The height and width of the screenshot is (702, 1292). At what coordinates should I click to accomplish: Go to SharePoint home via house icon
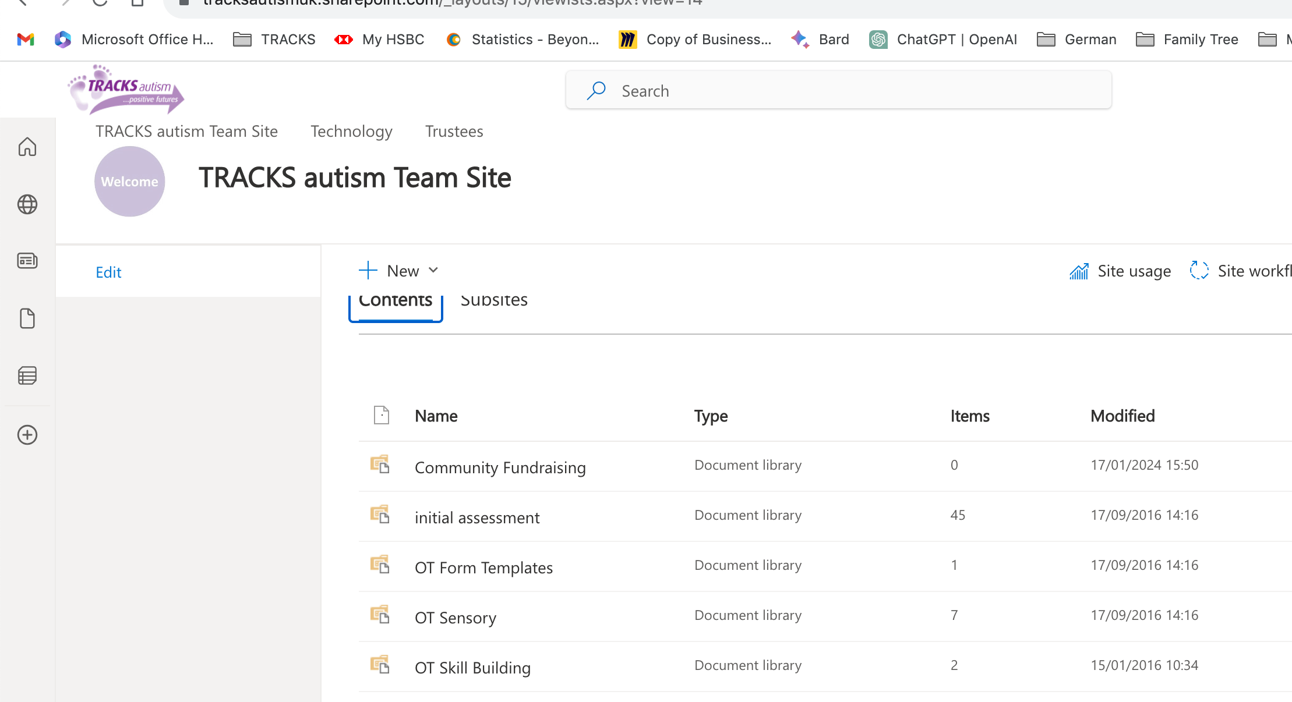(x=27, y=147)
